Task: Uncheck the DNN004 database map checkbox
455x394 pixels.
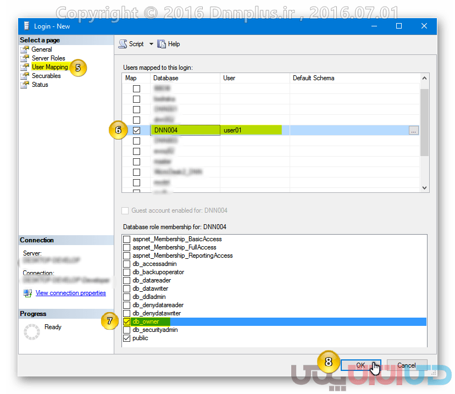Action: point(136,130)
